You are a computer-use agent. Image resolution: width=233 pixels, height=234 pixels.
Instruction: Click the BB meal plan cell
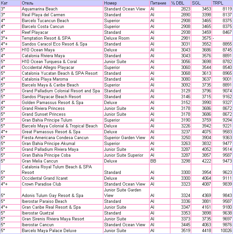153,161
